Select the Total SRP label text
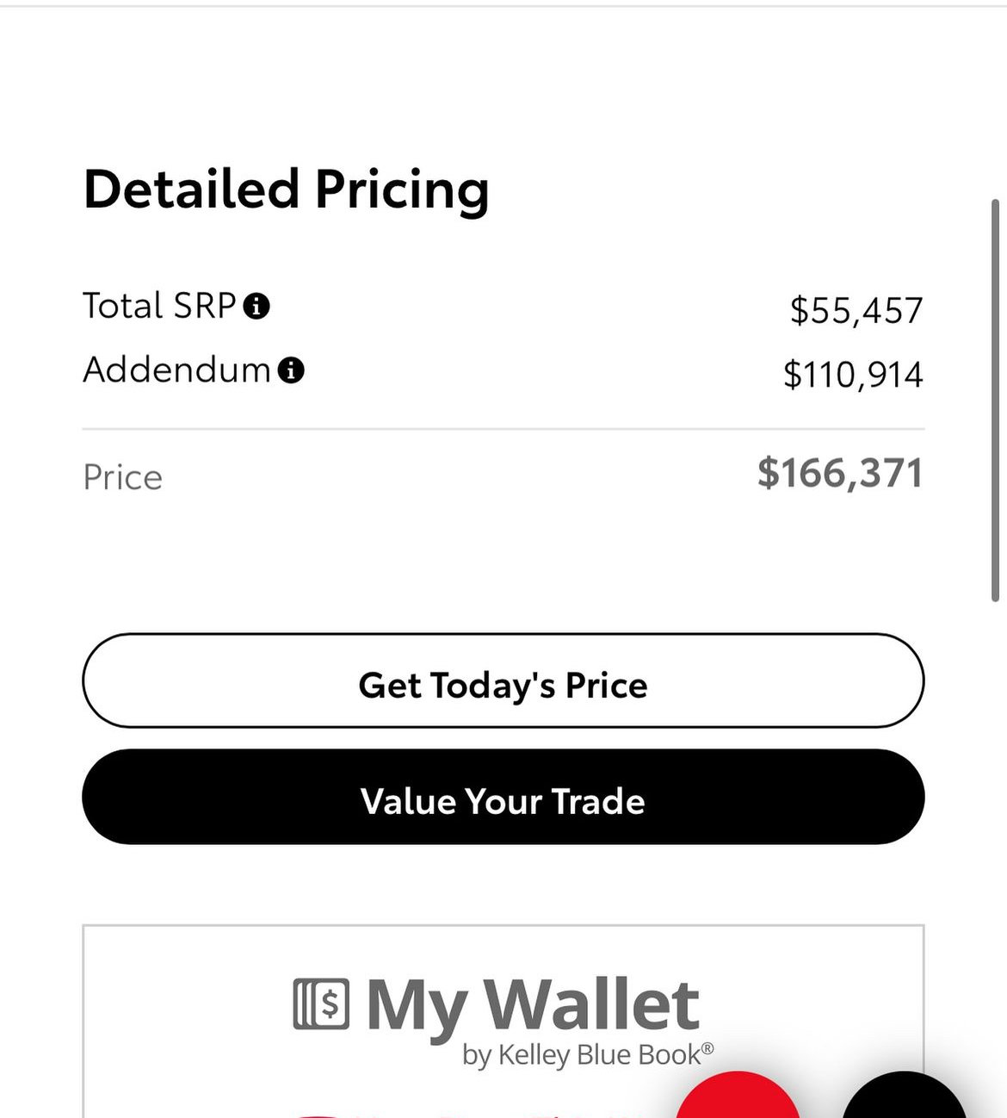The height and width of the screenshot is (1118, 1007). [x=159, y=306]
